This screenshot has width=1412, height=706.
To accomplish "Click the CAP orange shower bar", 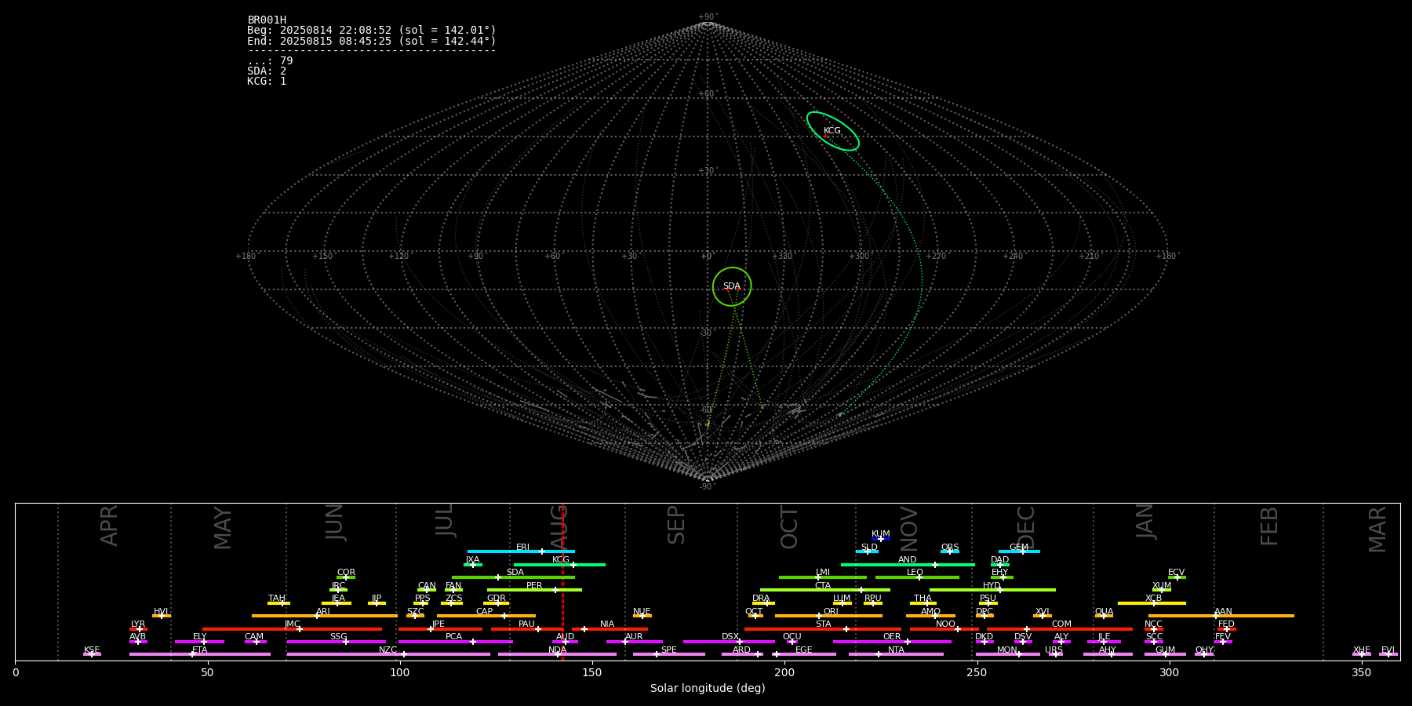I will (x=486, y=616).
